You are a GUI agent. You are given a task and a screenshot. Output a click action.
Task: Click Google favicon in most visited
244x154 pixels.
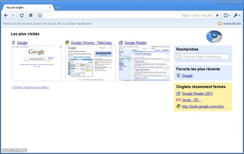(x=13, y=43)
